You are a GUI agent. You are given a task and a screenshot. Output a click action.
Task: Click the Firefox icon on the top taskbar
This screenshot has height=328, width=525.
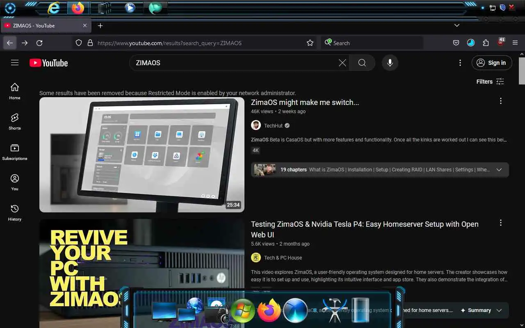78,8
